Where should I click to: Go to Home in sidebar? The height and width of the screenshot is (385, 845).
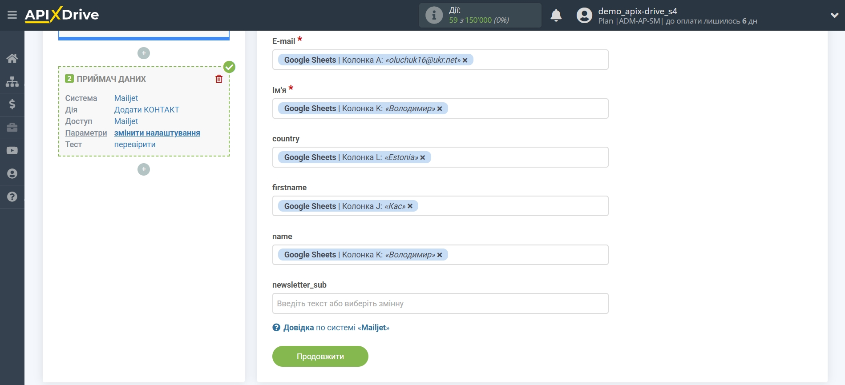pos(12,58)
